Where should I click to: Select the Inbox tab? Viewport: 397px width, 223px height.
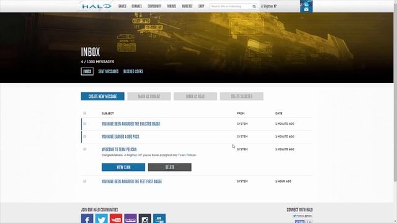87,71
